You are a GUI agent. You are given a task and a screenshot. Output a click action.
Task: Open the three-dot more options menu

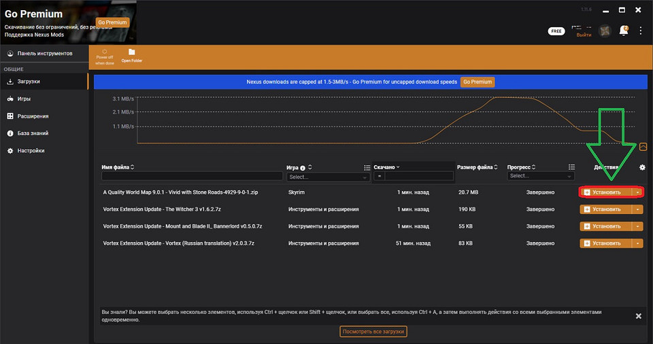(640, 31)
